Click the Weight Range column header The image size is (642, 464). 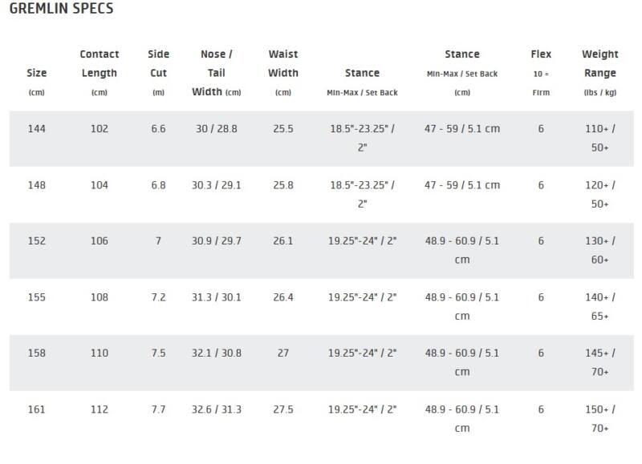point(599,63)
